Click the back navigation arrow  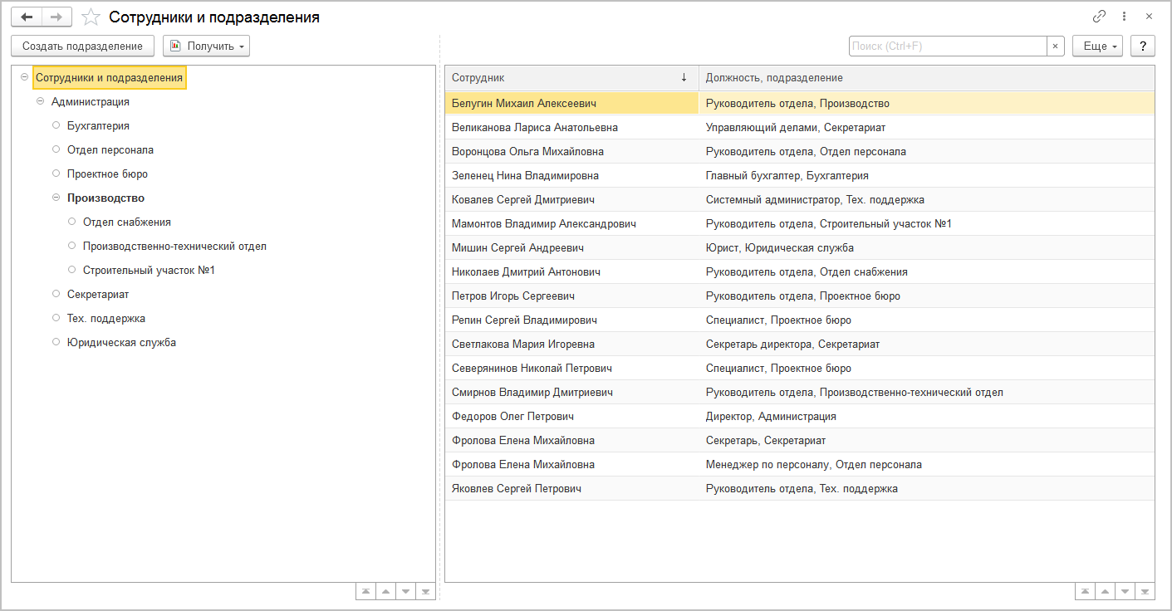(27, 17)
